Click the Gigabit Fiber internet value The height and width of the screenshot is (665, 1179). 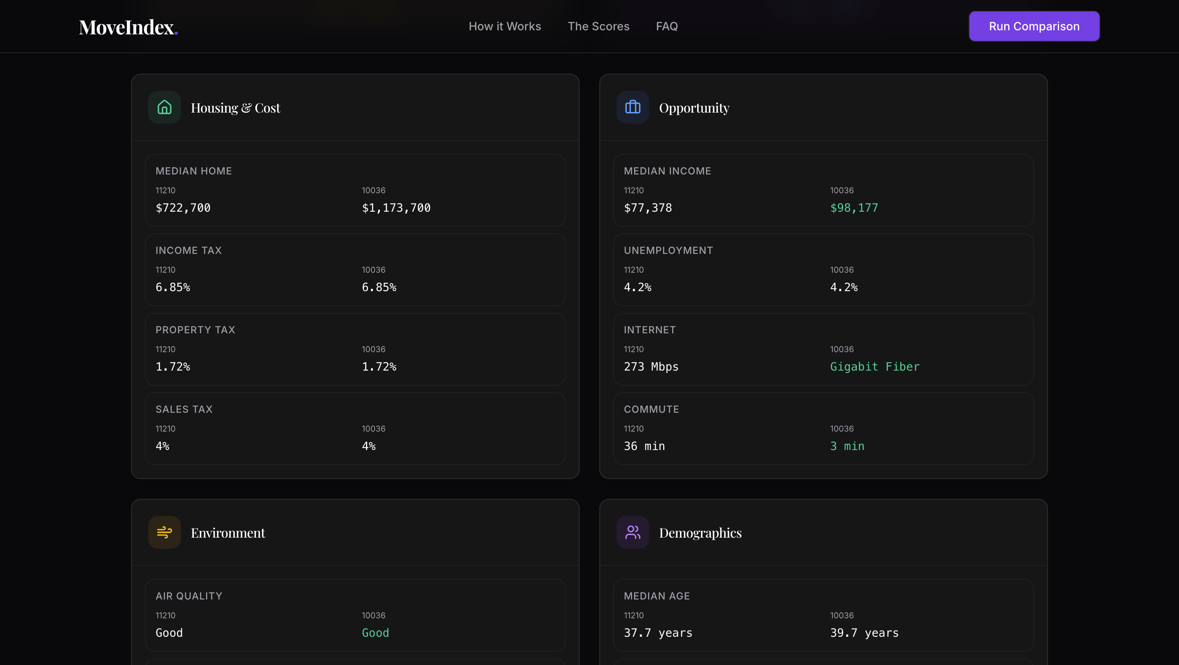click(x=875, y=366)
